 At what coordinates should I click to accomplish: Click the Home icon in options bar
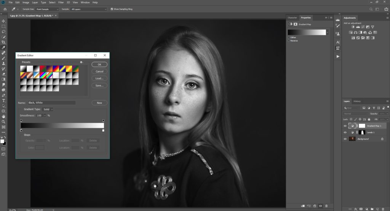[x=5, y=9]
